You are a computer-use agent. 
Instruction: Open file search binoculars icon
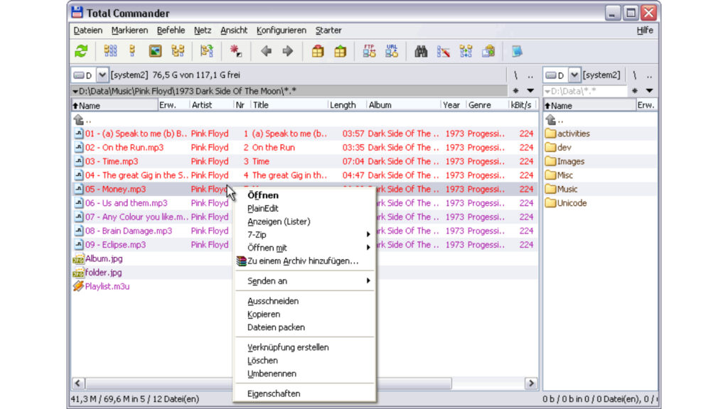(x=421, y=51)
